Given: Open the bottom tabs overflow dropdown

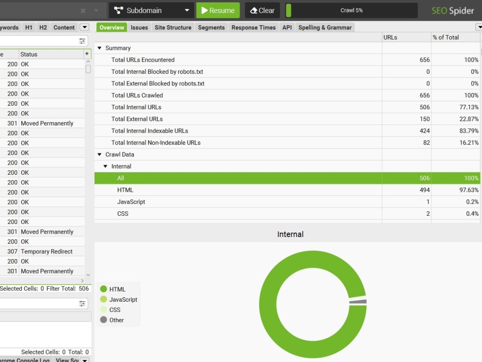Looking at the screenshot, I should [x=85, y=360].
